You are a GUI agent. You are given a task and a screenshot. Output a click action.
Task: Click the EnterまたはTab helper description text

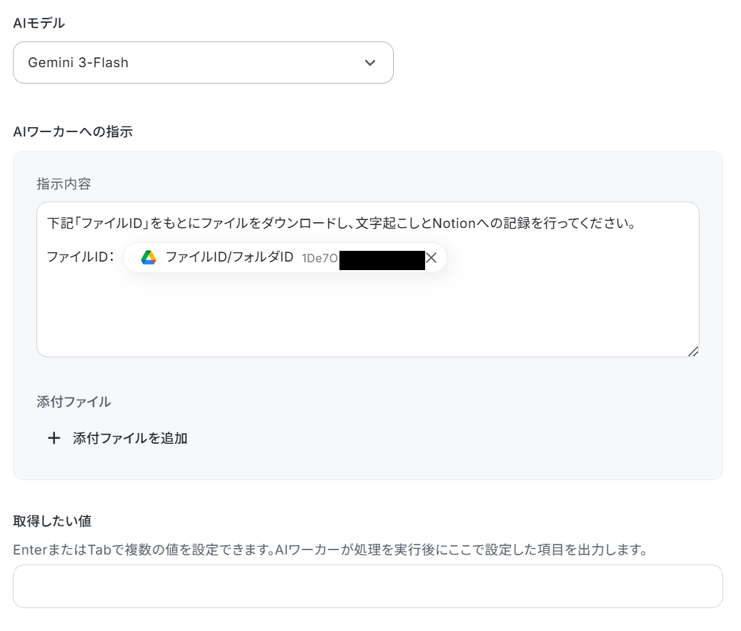coord(330,550)
